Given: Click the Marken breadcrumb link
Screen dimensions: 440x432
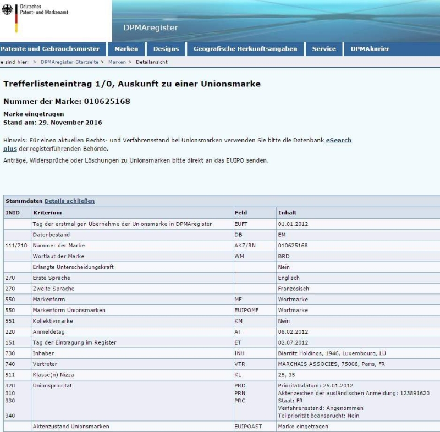Looking at the screenshot, I should [x=117, y=62].
